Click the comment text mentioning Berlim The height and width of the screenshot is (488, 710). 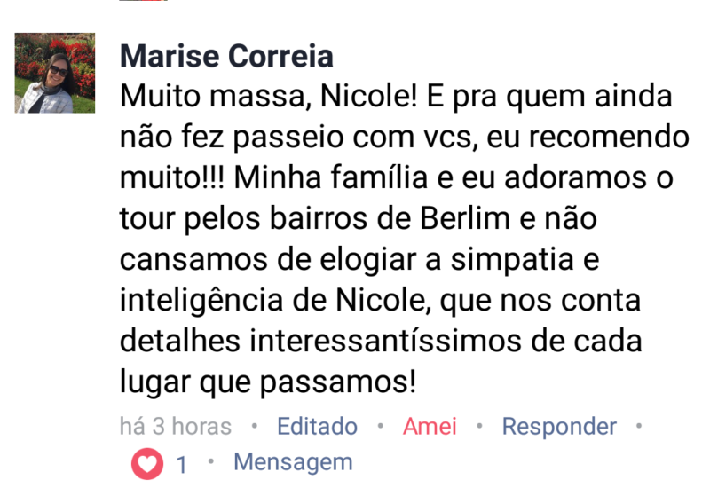(x=405, y=239)
